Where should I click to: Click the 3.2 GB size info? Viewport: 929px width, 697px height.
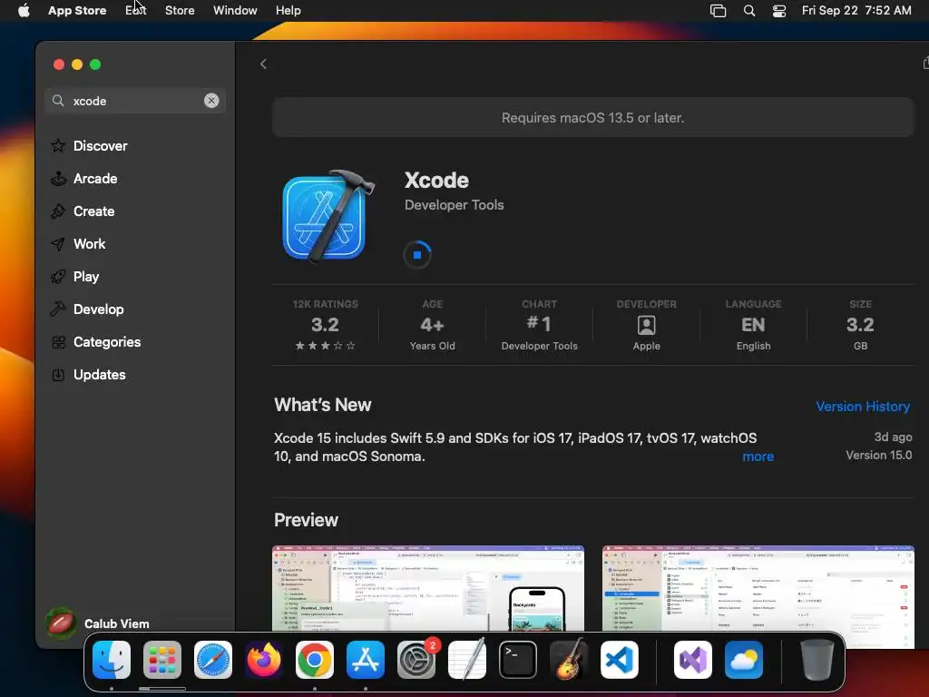pos(860,325)
